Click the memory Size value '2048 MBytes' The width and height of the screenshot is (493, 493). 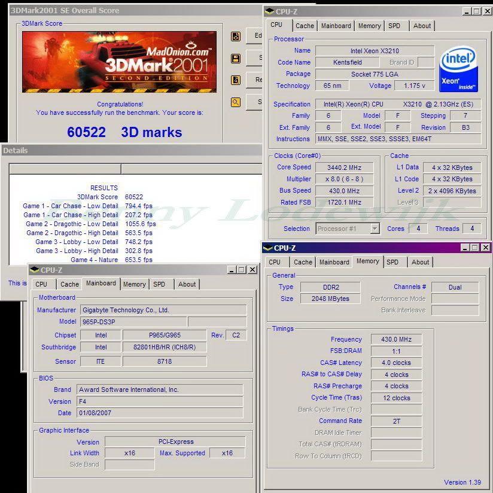[x=330, y=299]
